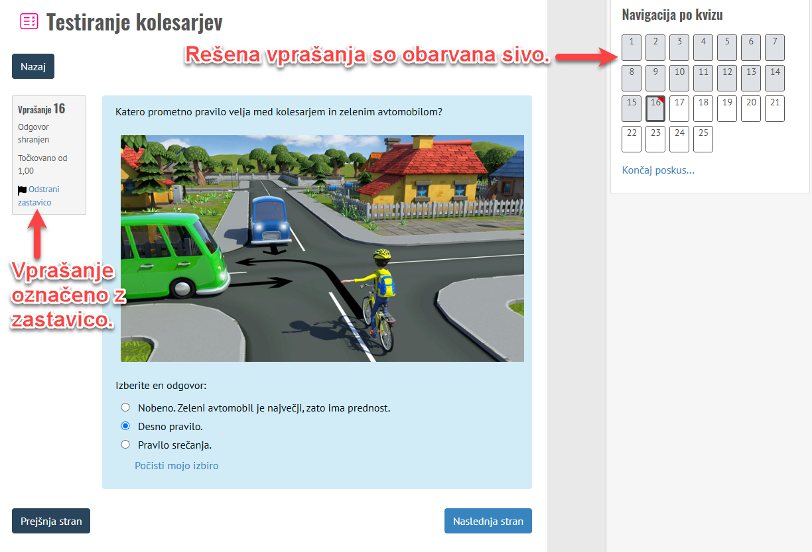The height and width of the screenshot is (552, 812).
Task: Jump to question 7 in navigation
Action: 775,48
